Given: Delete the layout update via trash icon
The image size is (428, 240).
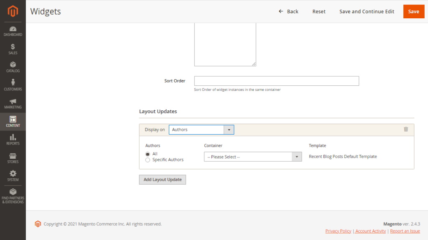Looking at the screenshot, I should pos(406,129).
